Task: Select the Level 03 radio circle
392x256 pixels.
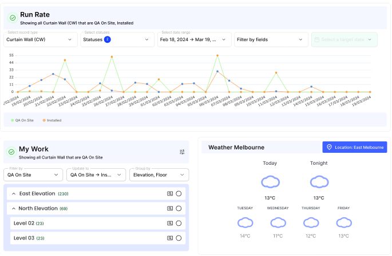Action: (179, 238)
